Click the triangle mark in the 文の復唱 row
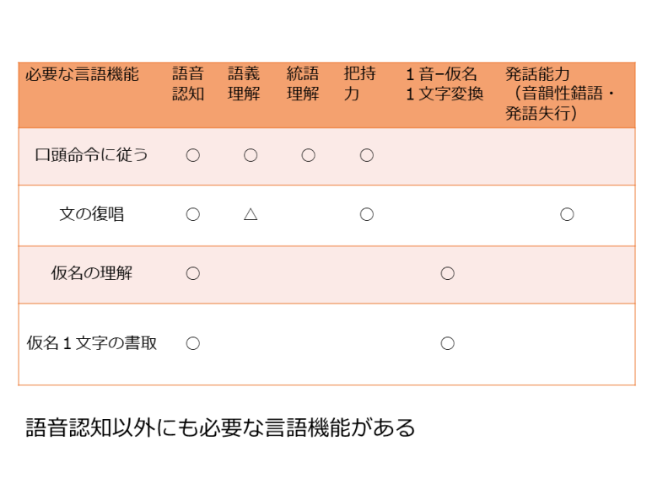Screen dimensions: 652x489 tap(250, 214)
